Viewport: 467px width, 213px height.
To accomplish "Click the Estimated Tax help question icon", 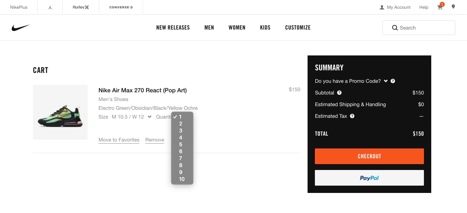I will click(x=352, y=116).
